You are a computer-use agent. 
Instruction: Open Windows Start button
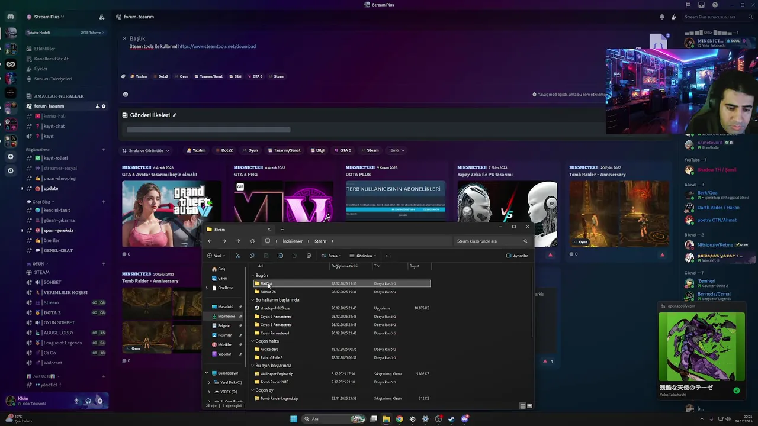(294, 419)
